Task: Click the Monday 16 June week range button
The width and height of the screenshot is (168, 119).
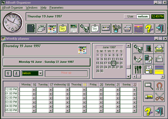Action: [x=46, y=62]
